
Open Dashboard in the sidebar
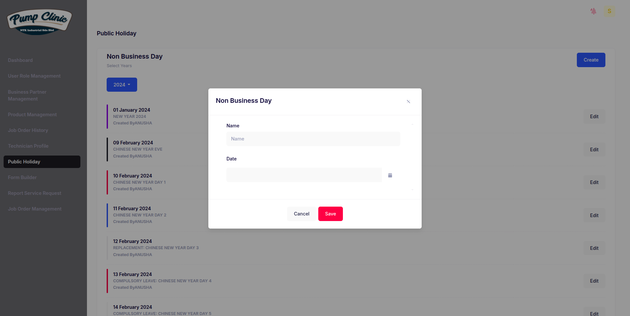click(x=20, y=60)
